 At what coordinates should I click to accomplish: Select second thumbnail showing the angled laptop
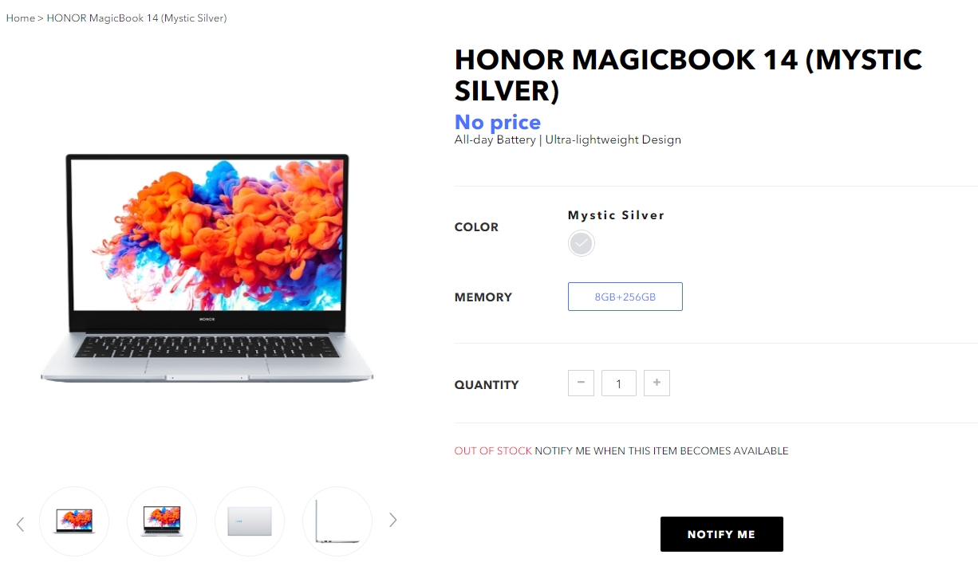pyautogui.click(x=162, y=521)
